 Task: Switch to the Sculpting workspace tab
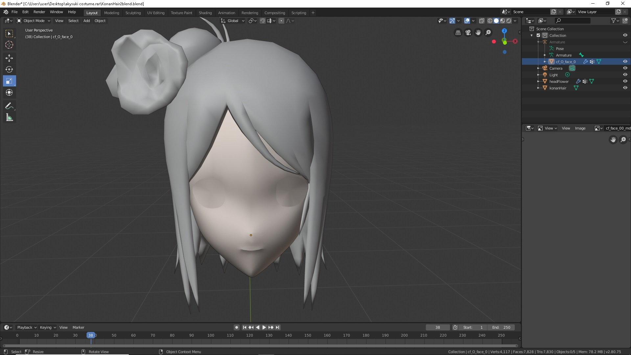tap(133, 13)
